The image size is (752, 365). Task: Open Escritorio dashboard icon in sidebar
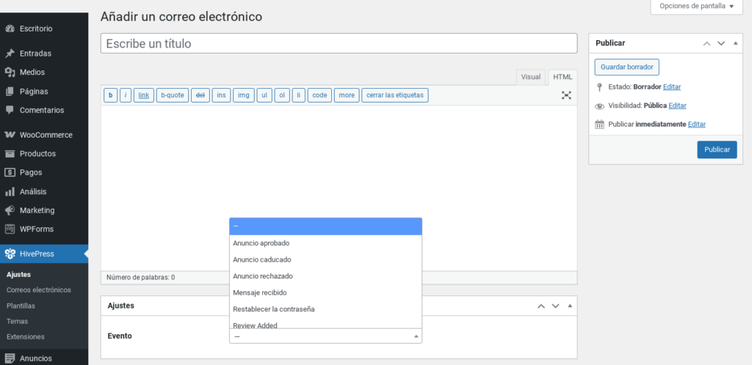pos(10,29)
